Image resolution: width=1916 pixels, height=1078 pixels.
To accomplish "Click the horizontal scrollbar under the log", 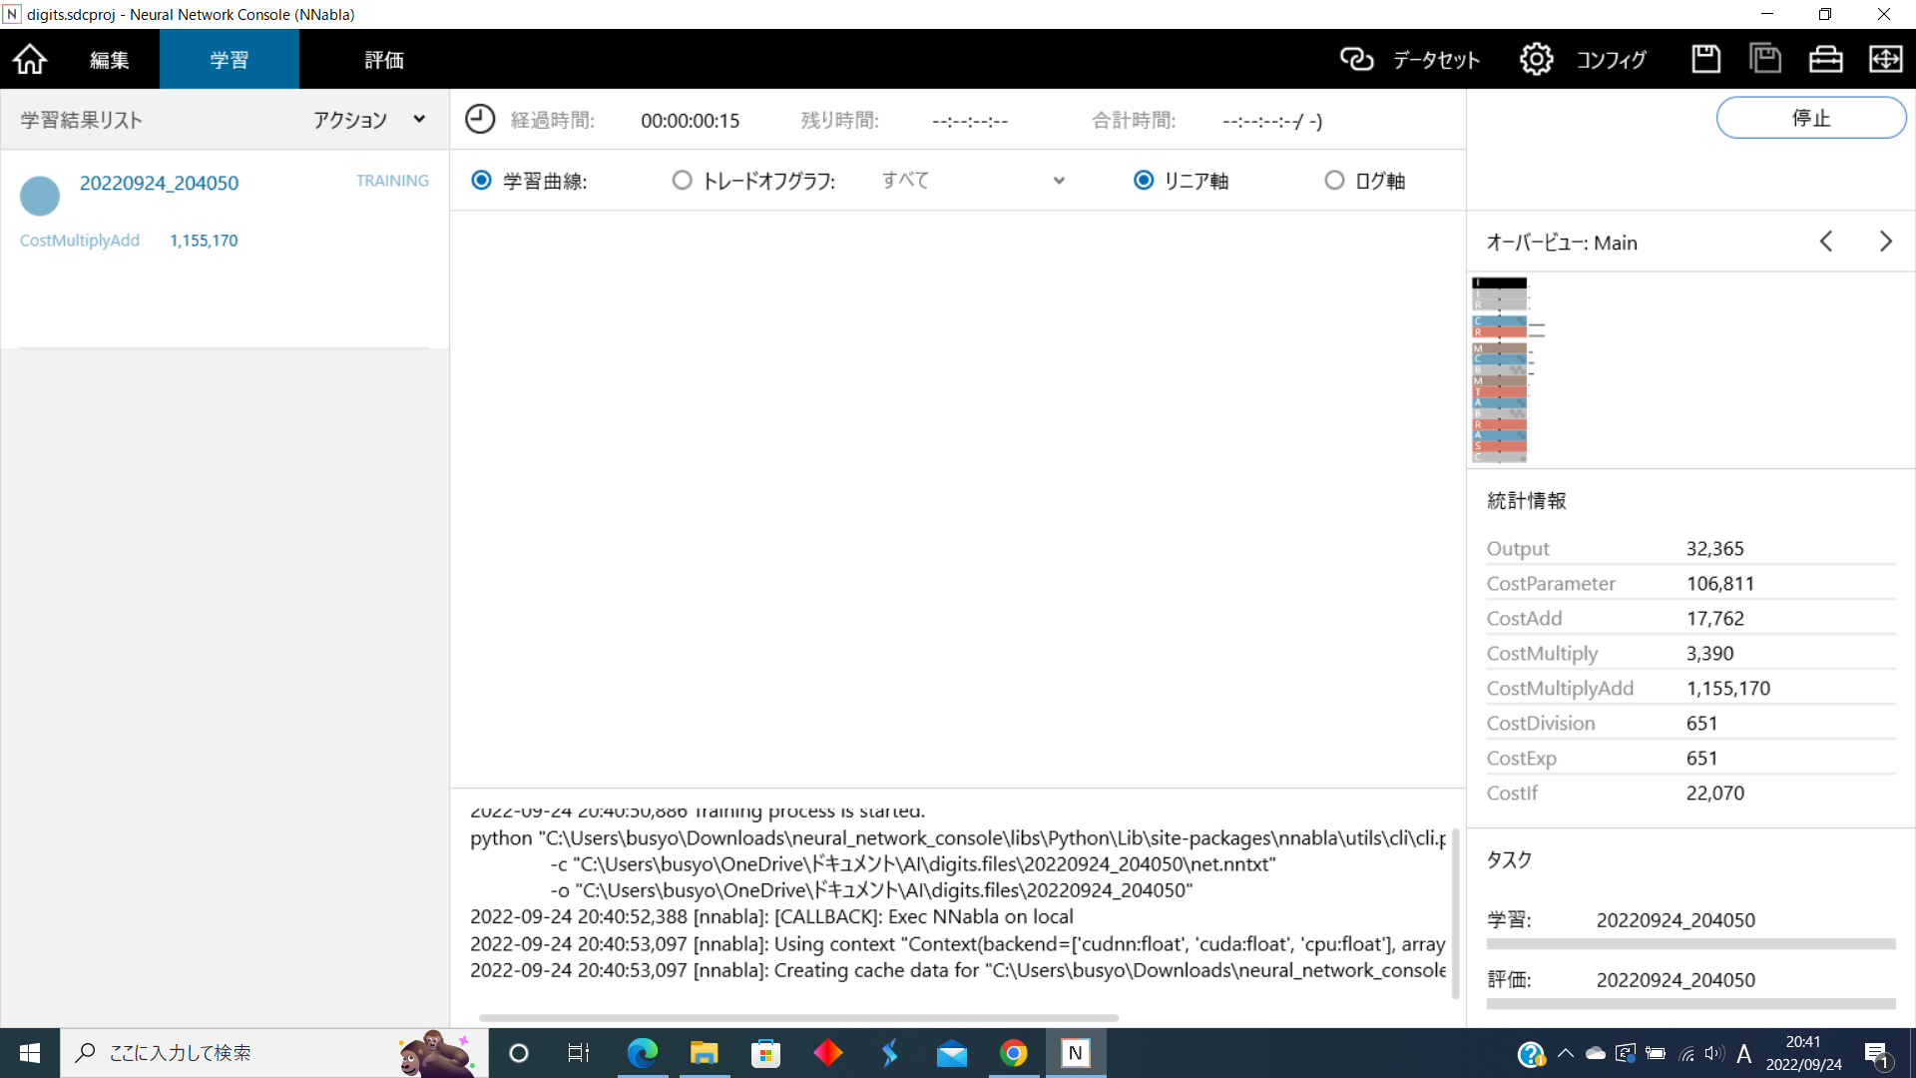I will pyautogui.click(x=798, y=1018).
